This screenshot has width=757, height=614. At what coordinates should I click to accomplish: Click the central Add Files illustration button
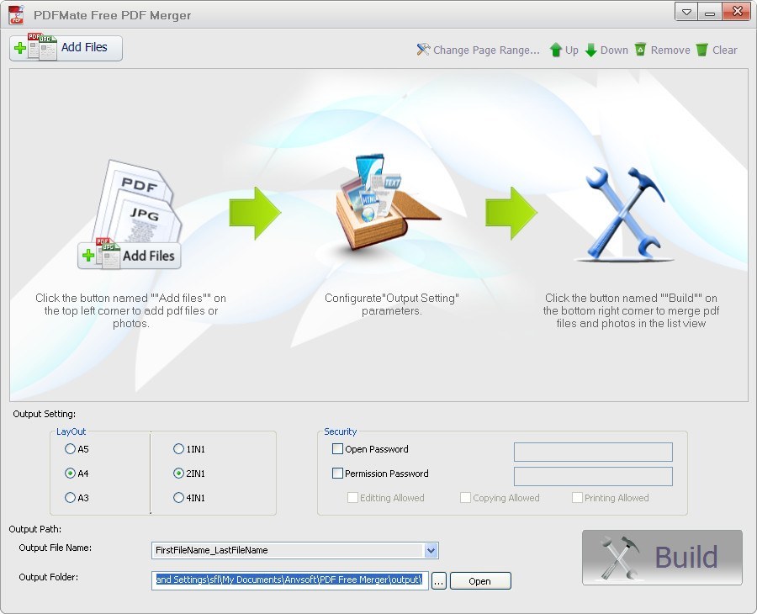[129, 255]
